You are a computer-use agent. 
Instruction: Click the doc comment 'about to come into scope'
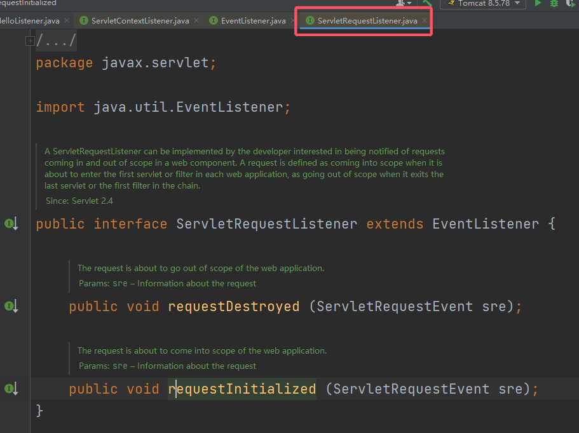point(202,350)
